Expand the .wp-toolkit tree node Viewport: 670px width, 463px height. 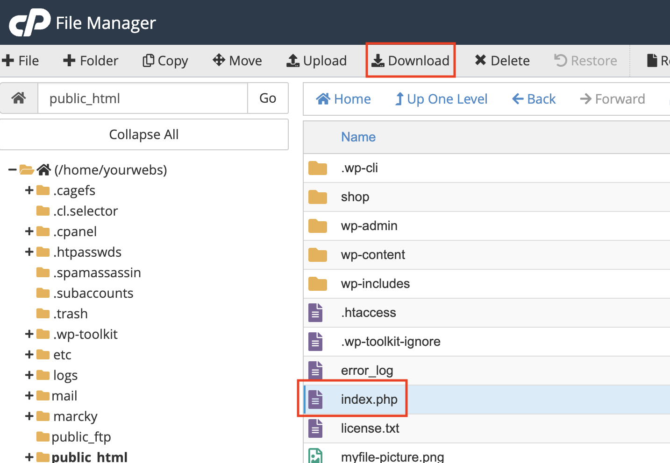tap(29, 334)
